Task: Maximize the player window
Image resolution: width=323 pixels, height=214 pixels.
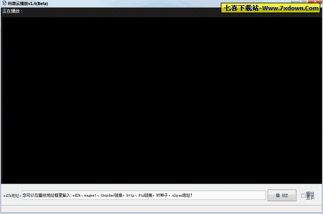Action: tap(303, 2)
